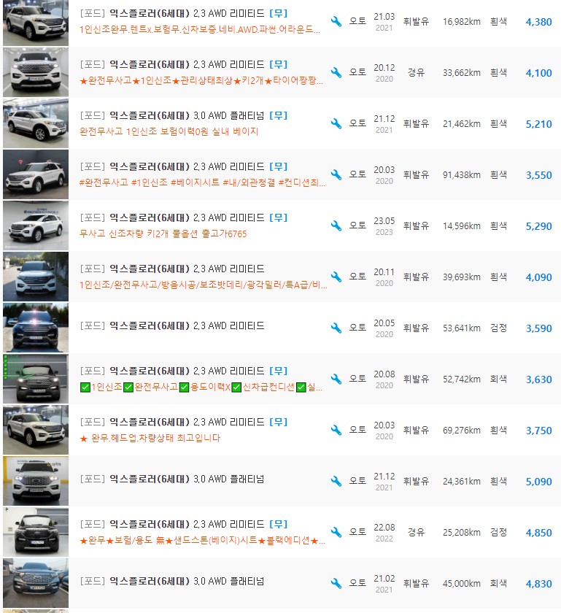This screenshot has height=613, width=561.
Task: Click price 5,210
Action: [x=538, y=124]
